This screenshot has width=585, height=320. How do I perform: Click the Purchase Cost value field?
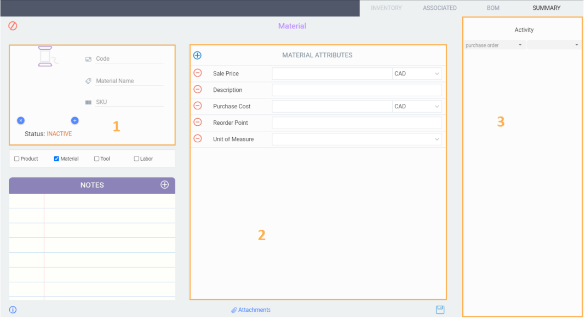tap(332, 107)
